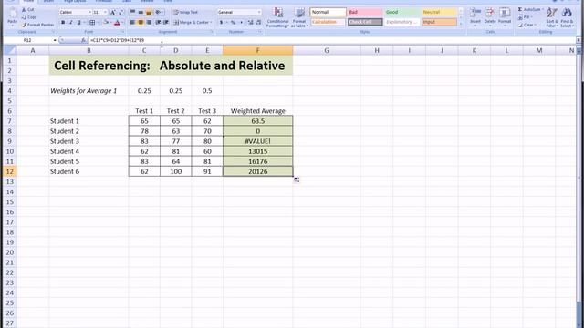584x328 pixels.
Task: Toggle the highlighted Center alignment button
Action: [x=141, y=22]
